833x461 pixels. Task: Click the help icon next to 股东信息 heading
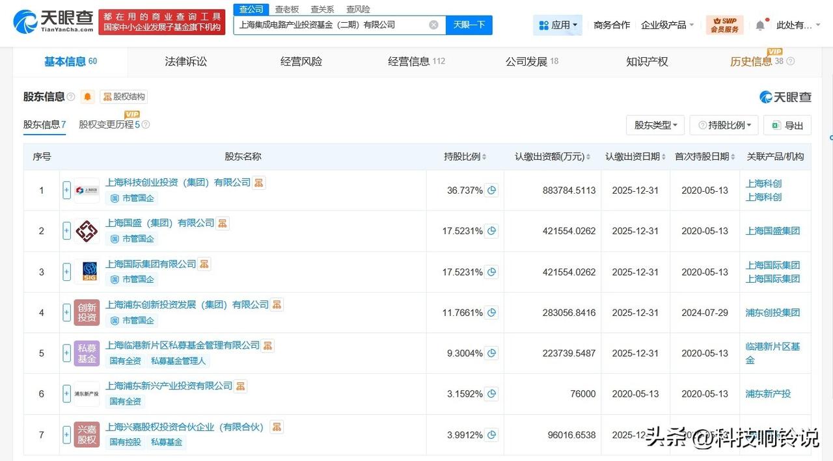click(x=71, y=97)
